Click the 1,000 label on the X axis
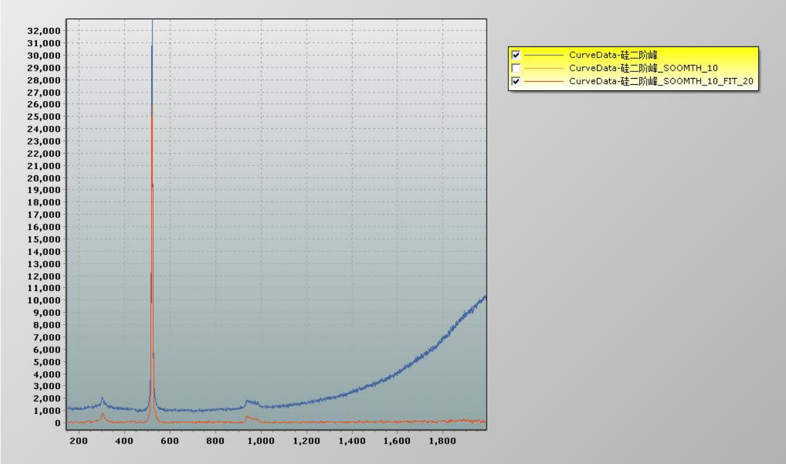The height and width of the screenshot is (464, 786). point(261,441)
